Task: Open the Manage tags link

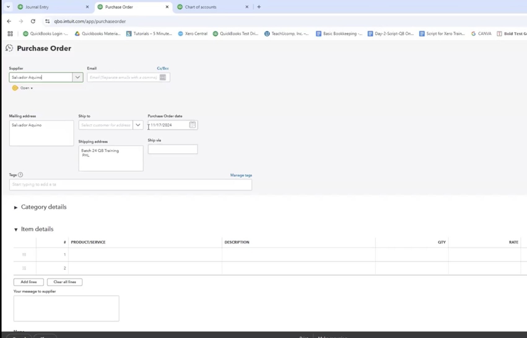Action: click(x=241, y=175)
